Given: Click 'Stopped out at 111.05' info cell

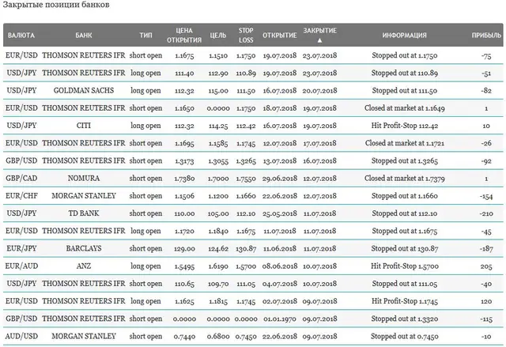Looking at the screenshot, I should tap(404, 284).
